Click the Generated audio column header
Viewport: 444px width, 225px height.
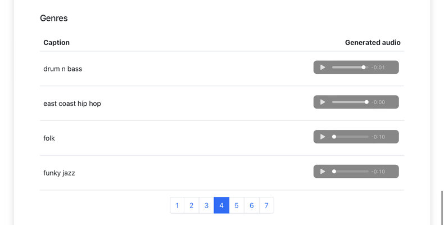pos(373,43)
